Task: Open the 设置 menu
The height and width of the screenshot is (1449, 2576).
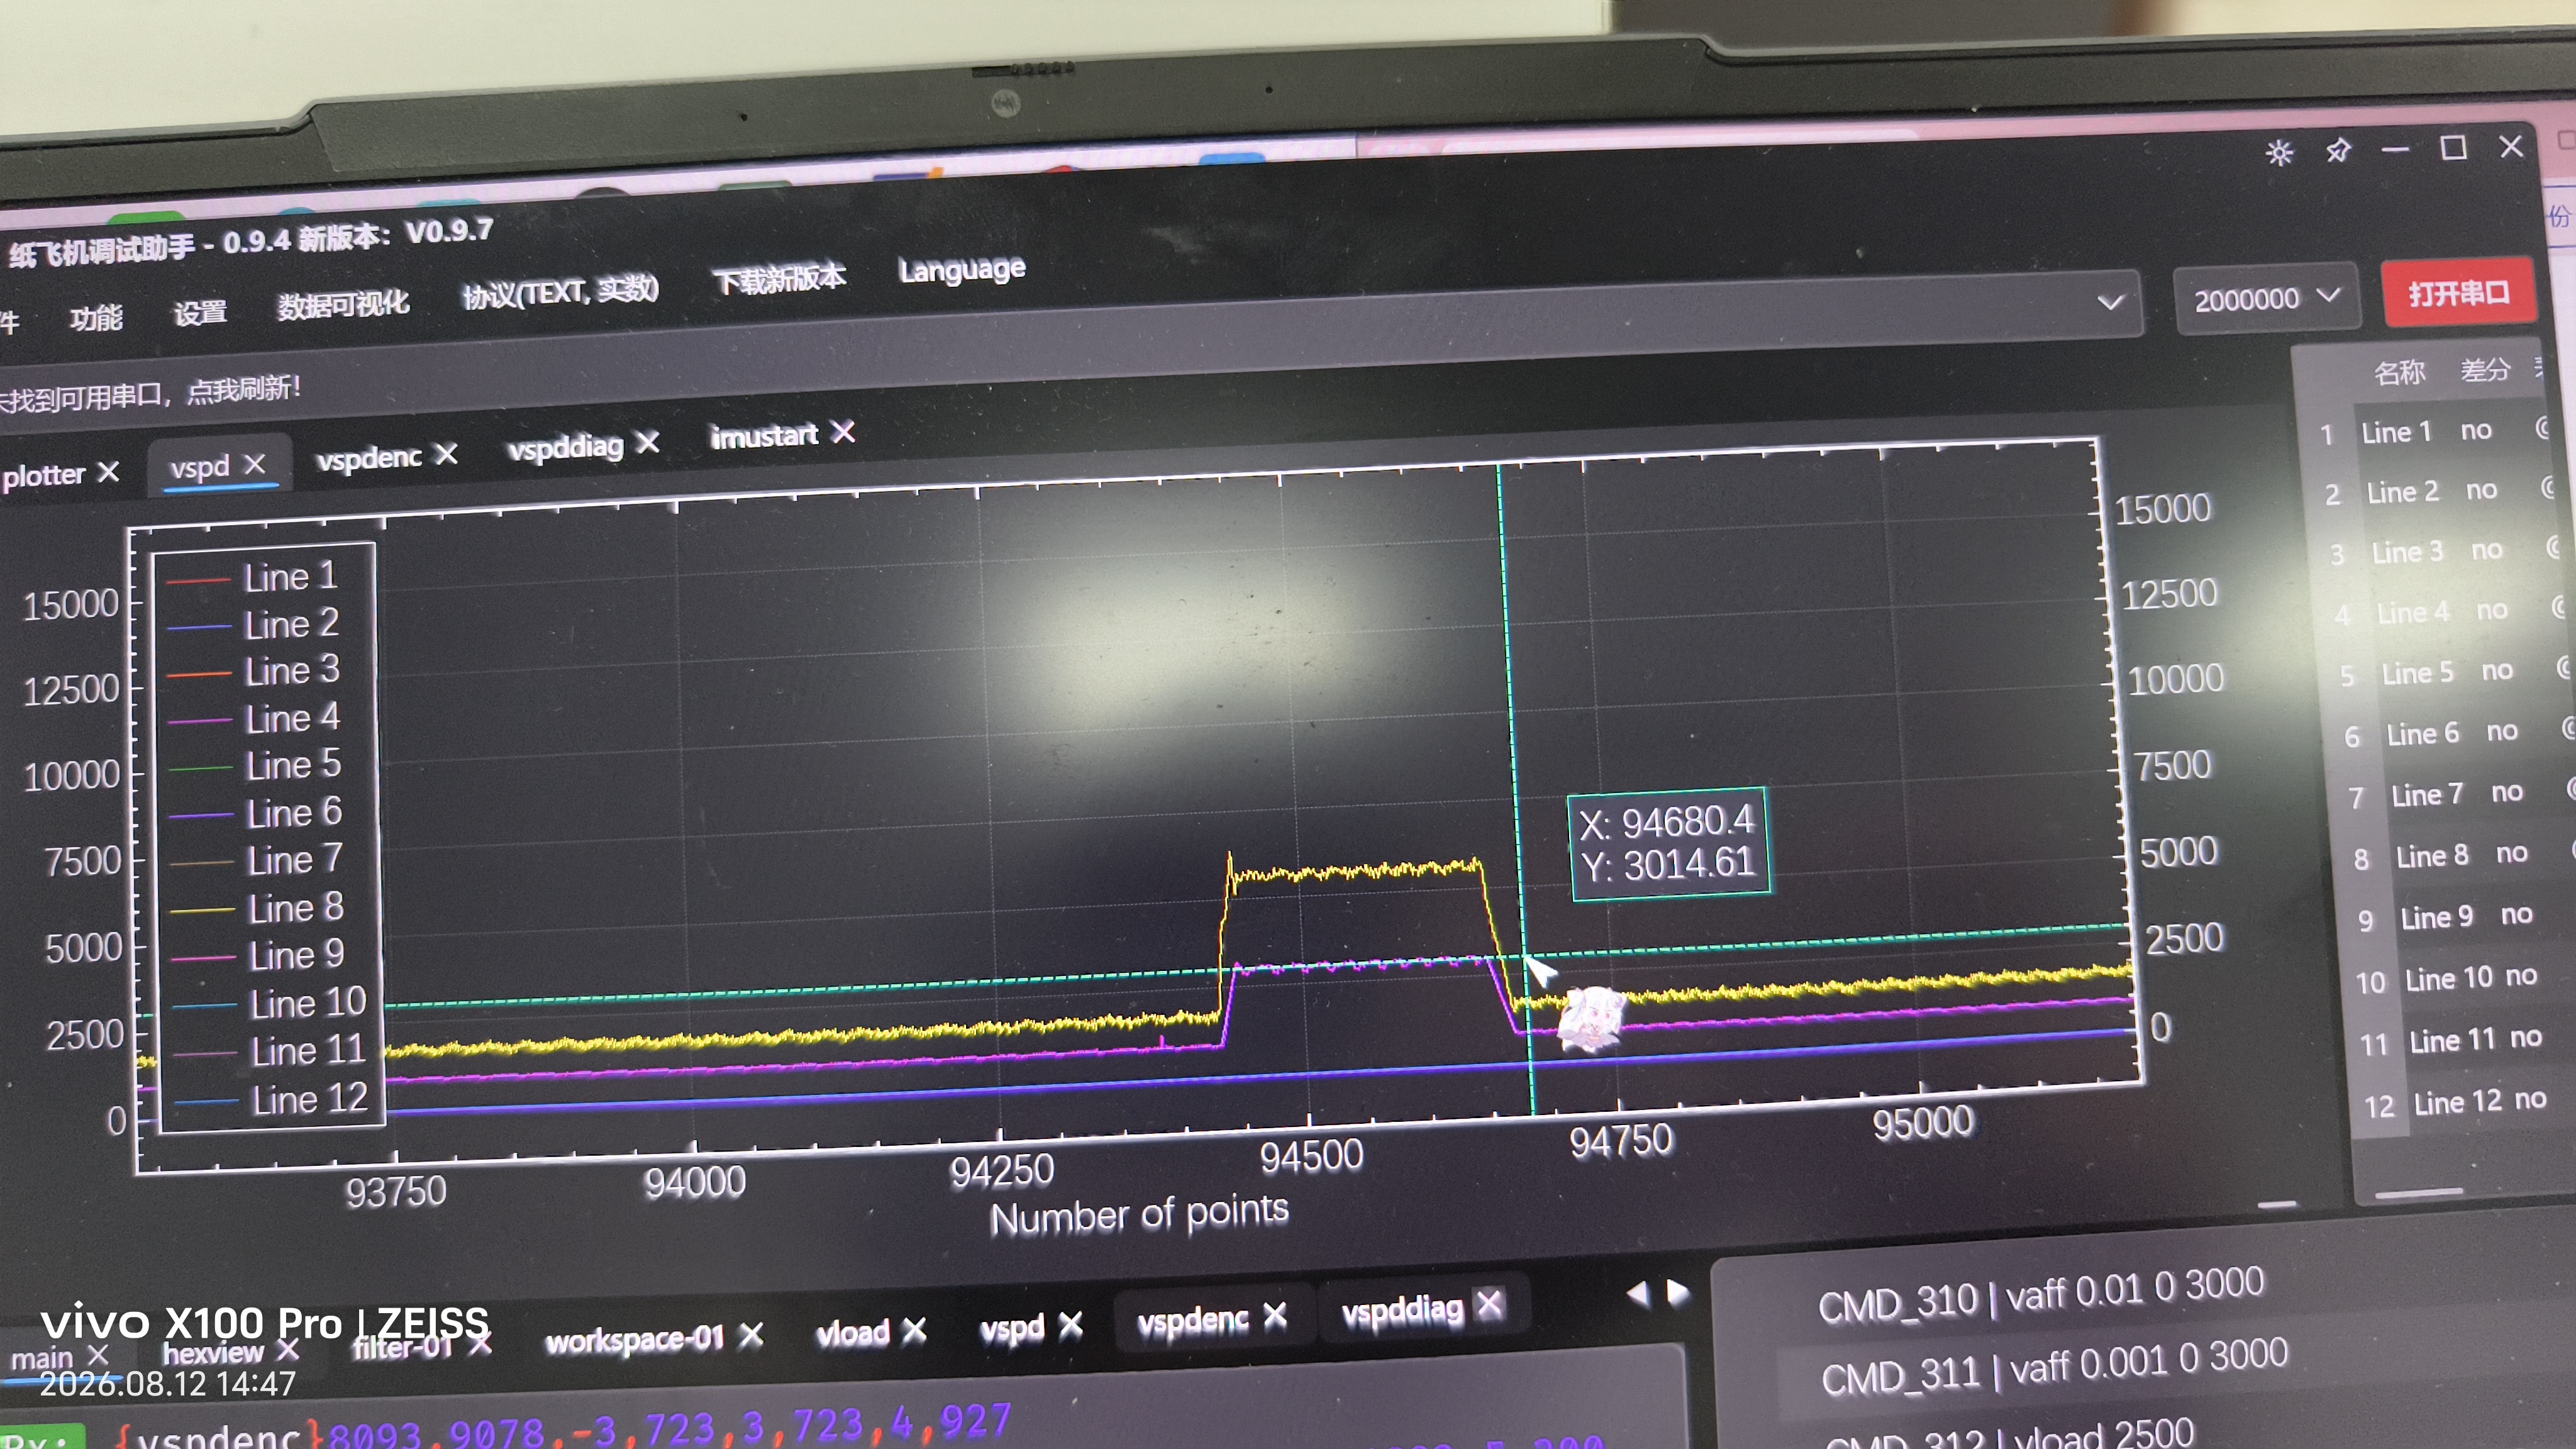Action: pyautogui.click(x=200, y=313)
